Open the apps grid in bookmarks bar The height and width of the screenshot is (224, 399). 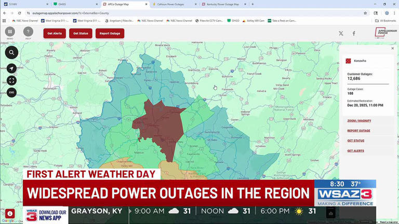[4, 21]
